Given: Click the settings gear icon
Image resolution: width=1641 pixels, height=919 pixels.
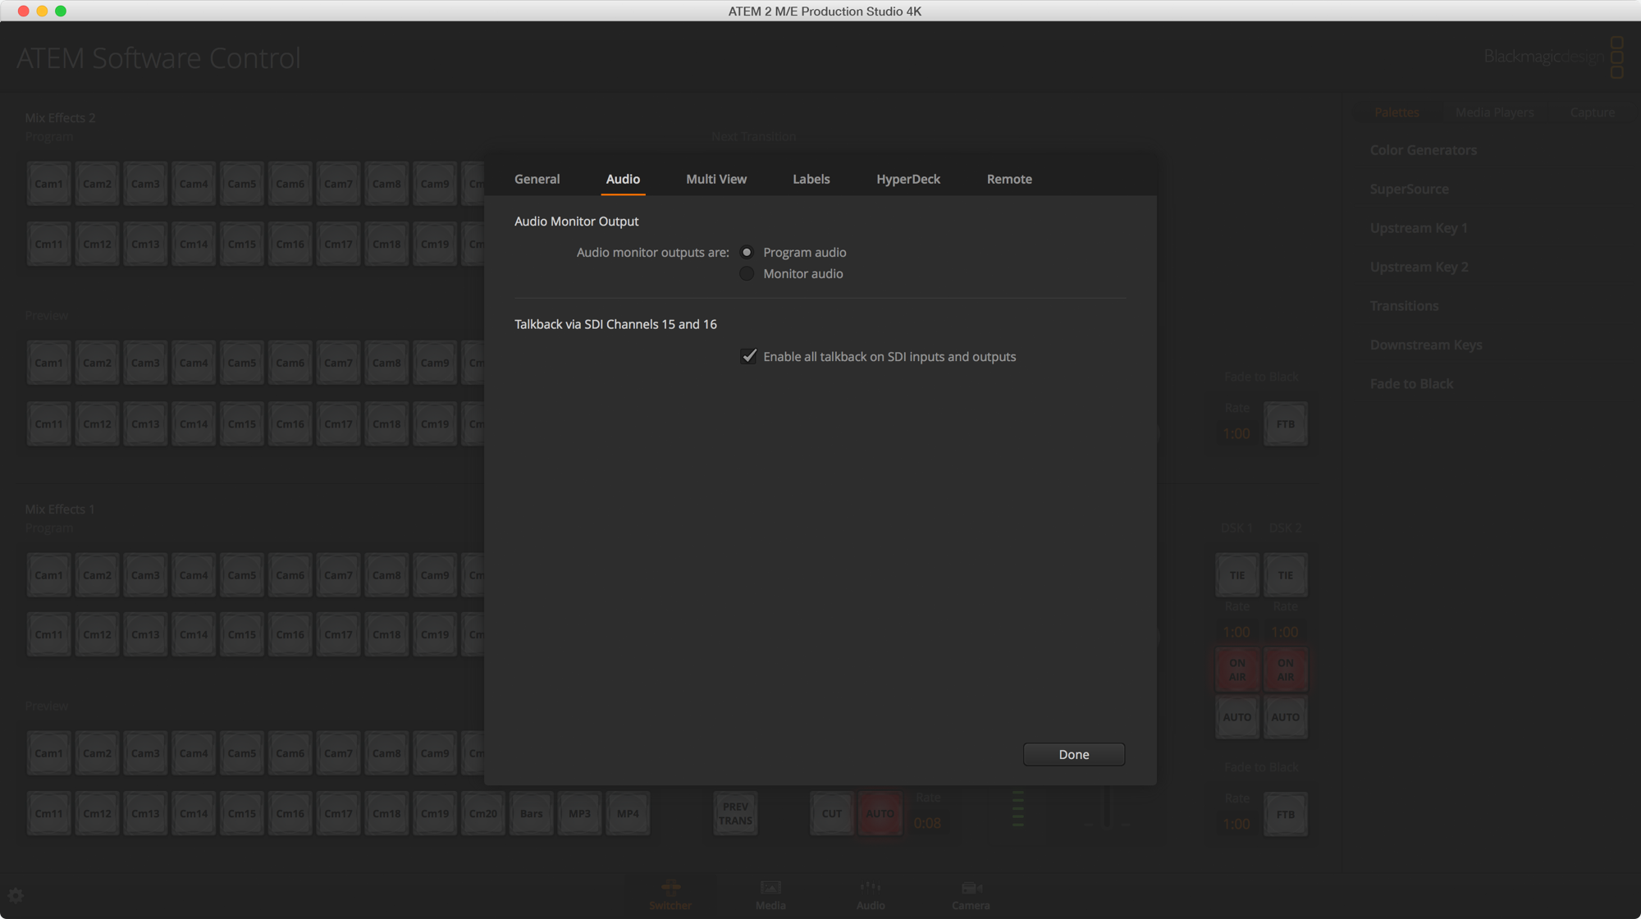Looking at the screenshot, I should (16, 894).
